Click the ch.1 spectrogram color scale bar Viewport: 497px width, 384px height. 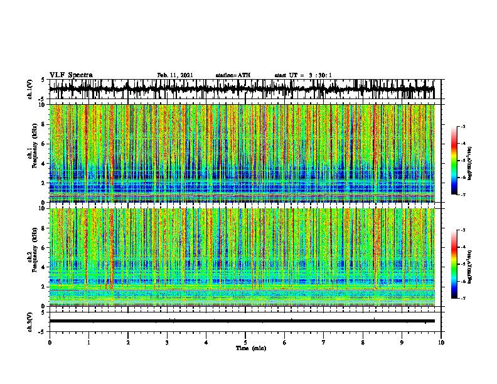pos(454,161)
